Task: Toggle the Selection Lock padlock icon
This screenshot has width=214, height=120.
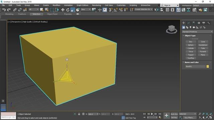Action: [x=79, y=114]
